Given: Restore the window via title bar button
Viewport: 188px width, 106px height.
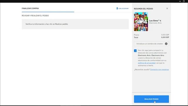Looking at the screenshot, I should (x=184, y=1).
